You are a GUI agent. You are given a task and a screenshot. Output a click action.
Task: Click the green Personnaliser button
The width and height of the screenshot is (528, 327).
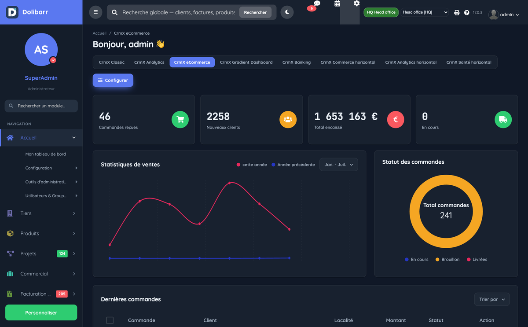tap(41, 312)
